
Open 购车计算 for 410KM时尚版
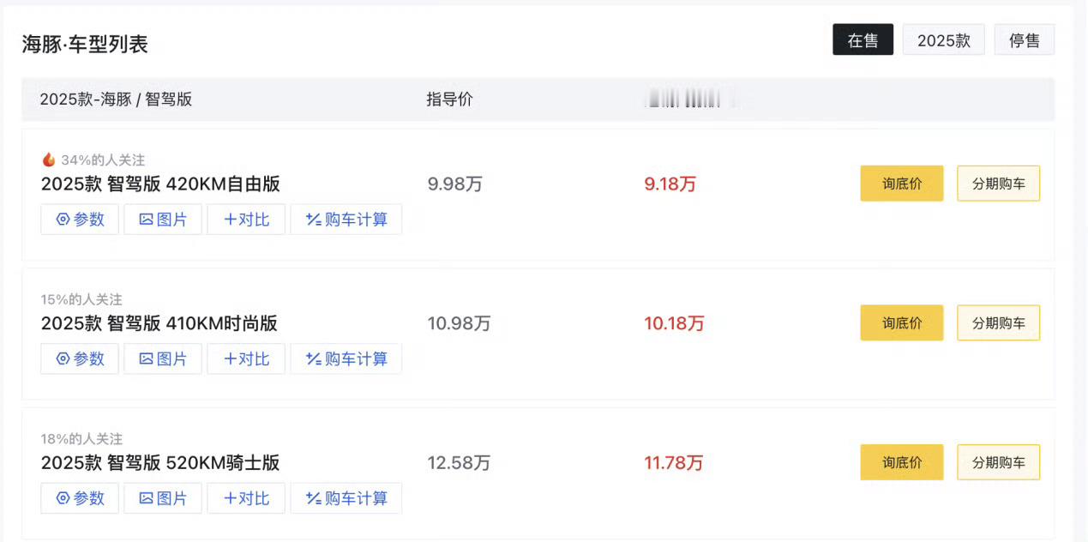point(346,358)
